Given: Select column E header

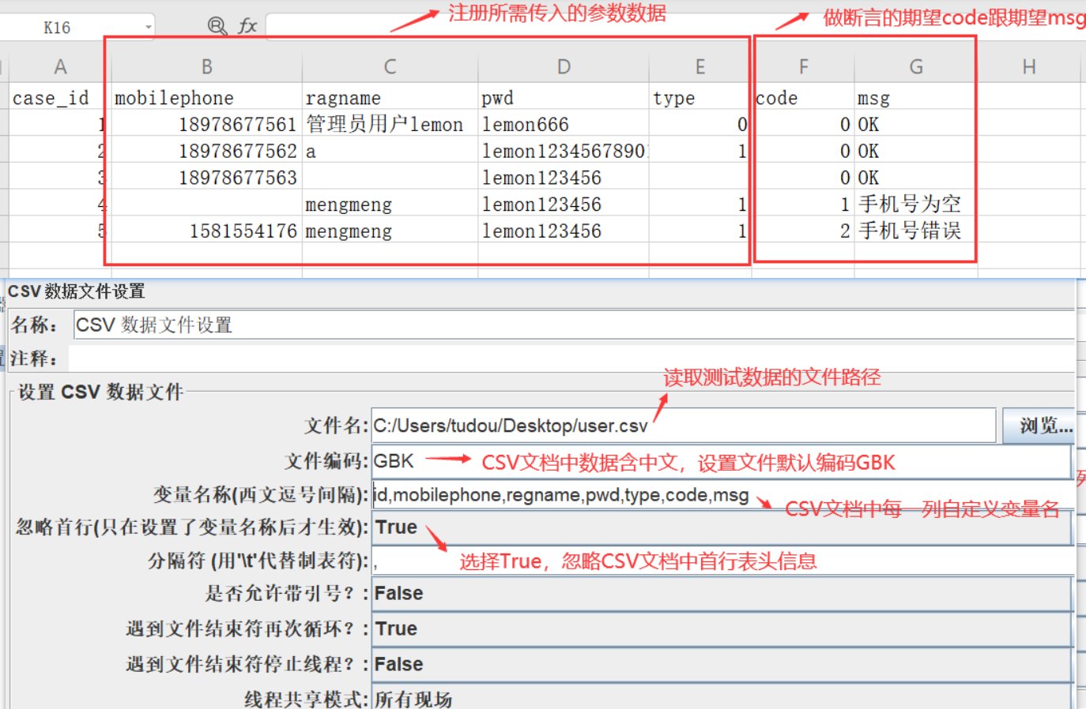Looking at the screenshot, I should 699,67.
